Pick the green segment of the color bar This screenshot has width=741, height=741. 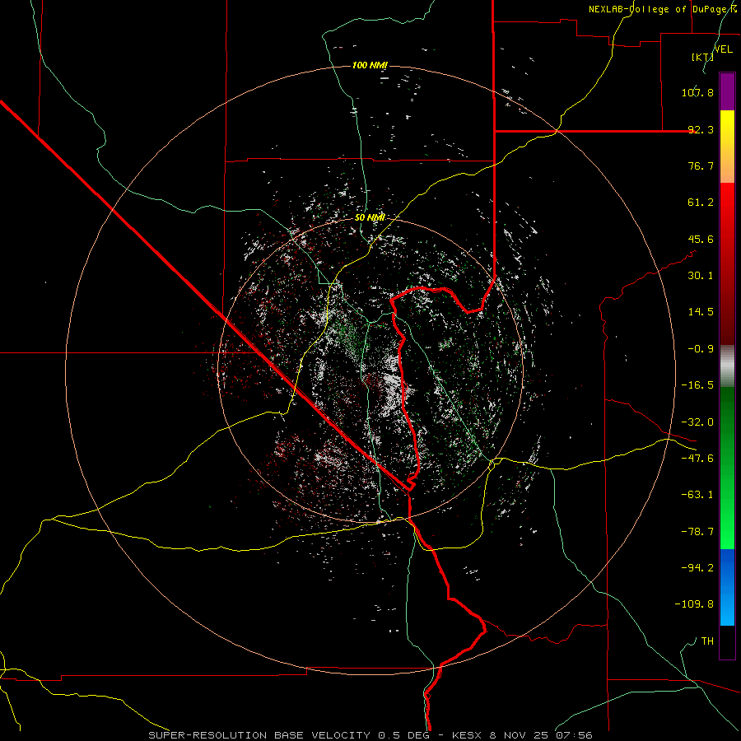pos(727,468)
